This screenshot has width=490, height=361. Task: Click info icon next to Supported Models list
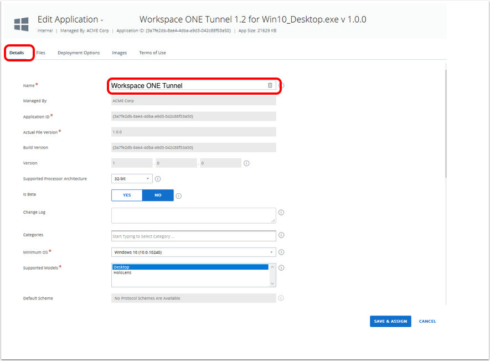click(281, 268)
